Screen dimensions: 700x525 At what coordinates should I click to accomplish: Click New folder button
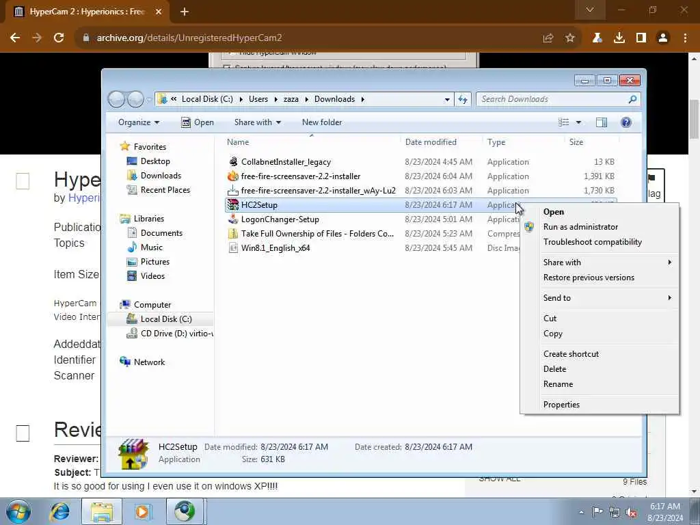(x=322, y=122)
